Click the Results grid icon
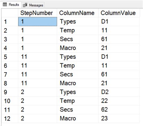143x126 pixels. coord(5,5)
